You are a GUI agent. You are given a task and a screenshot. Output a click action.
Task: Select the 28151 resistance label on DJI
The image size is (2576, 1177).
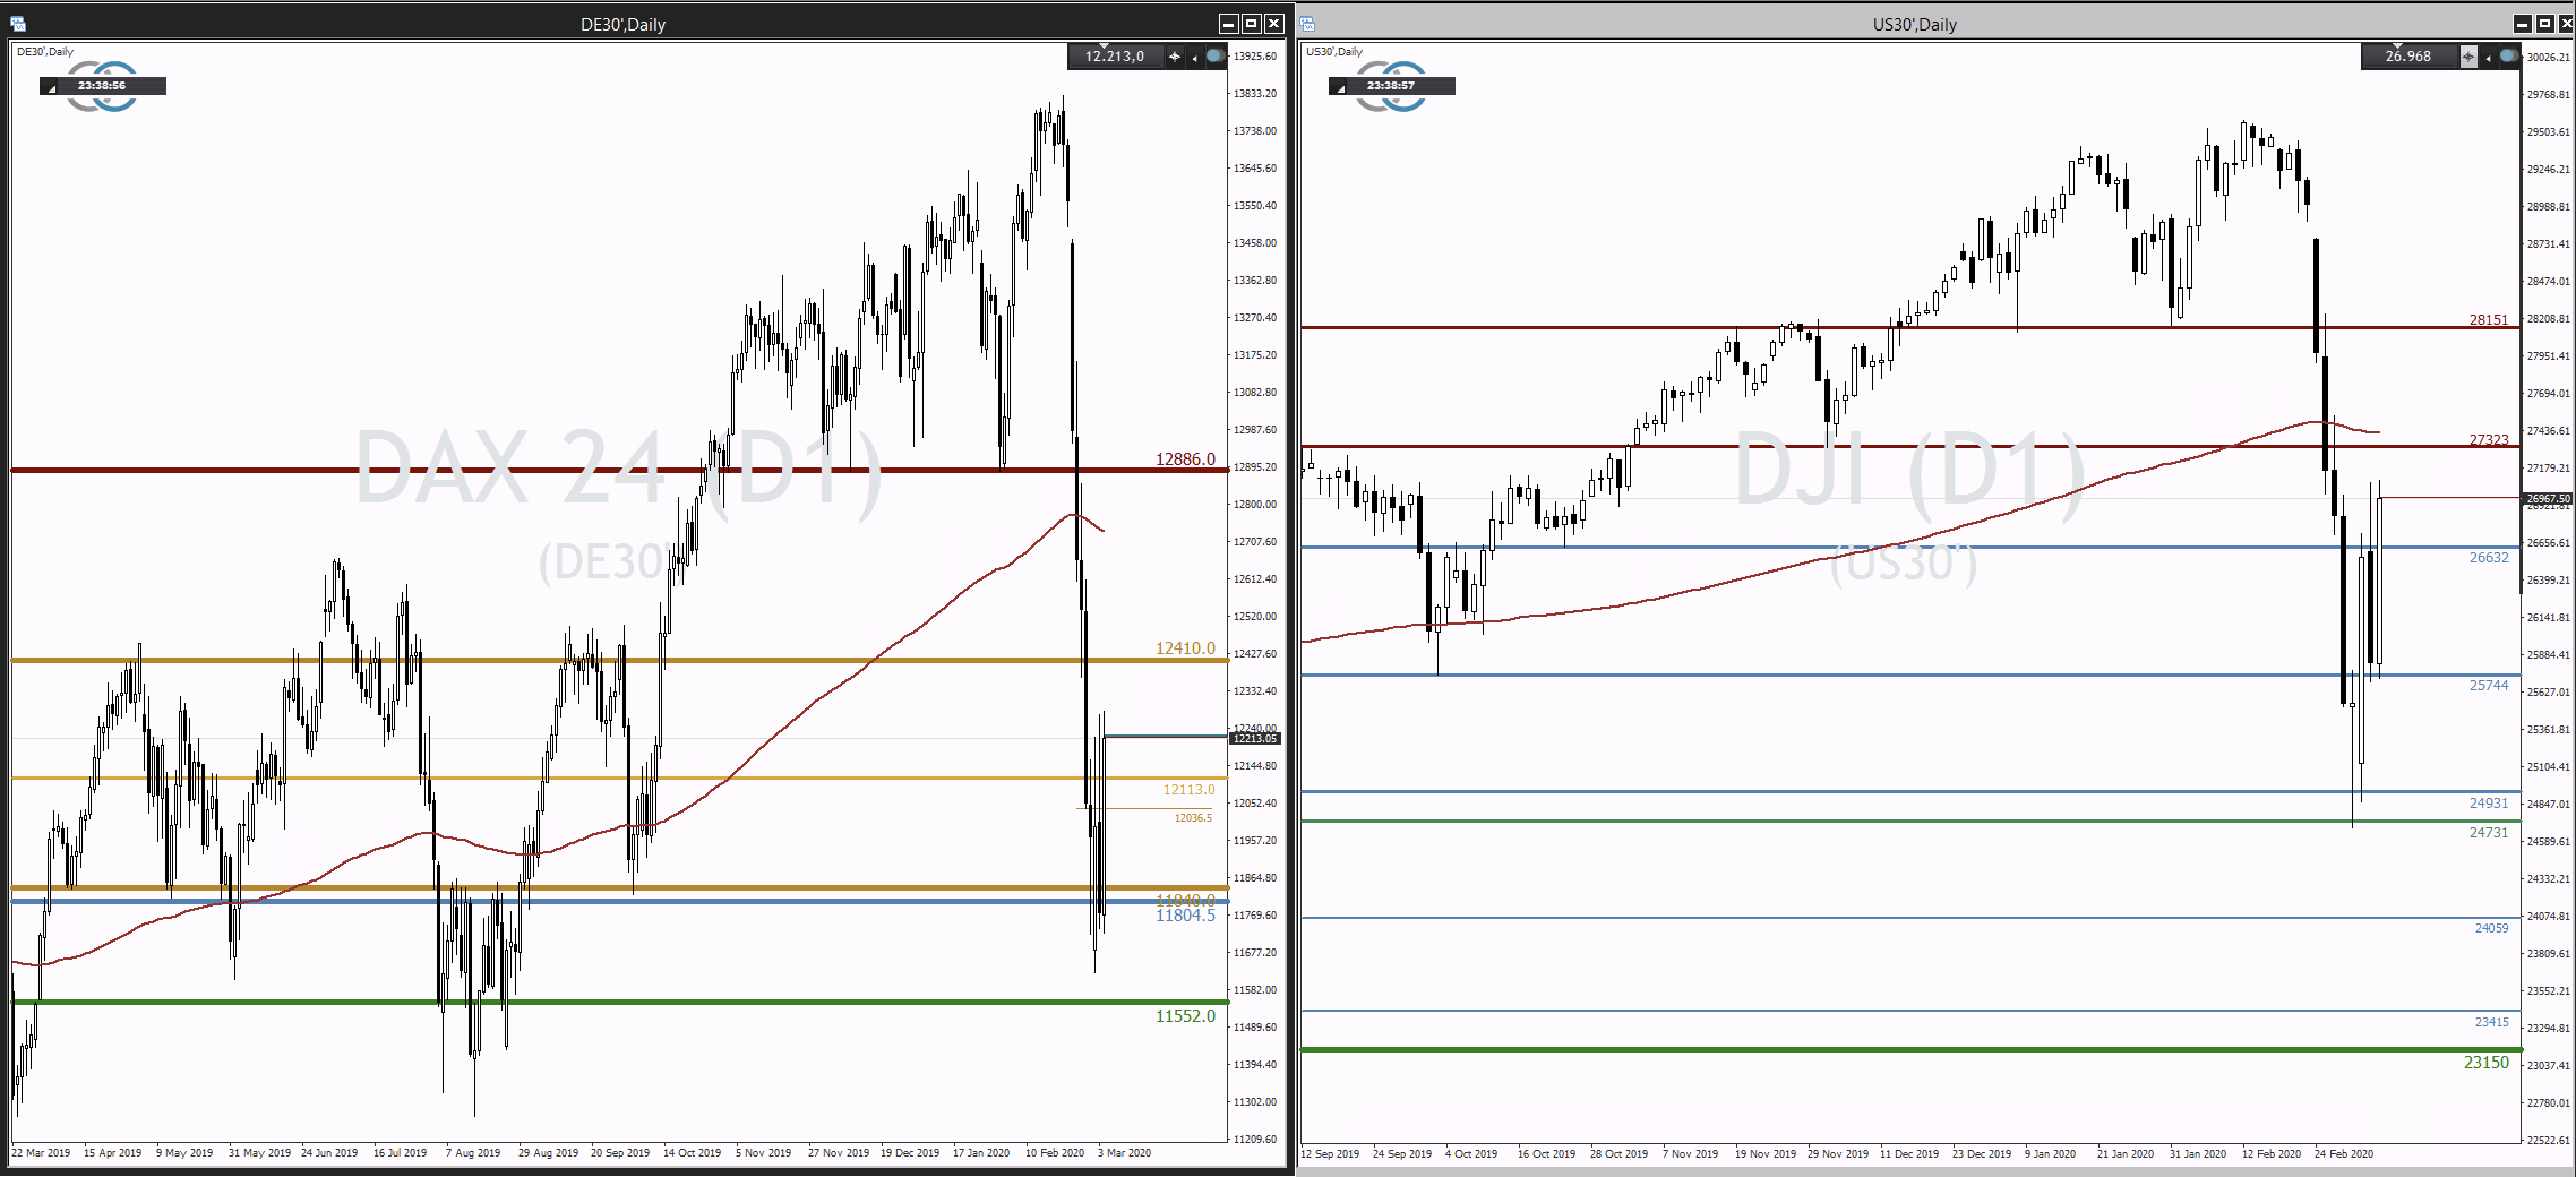point(2488,320)
